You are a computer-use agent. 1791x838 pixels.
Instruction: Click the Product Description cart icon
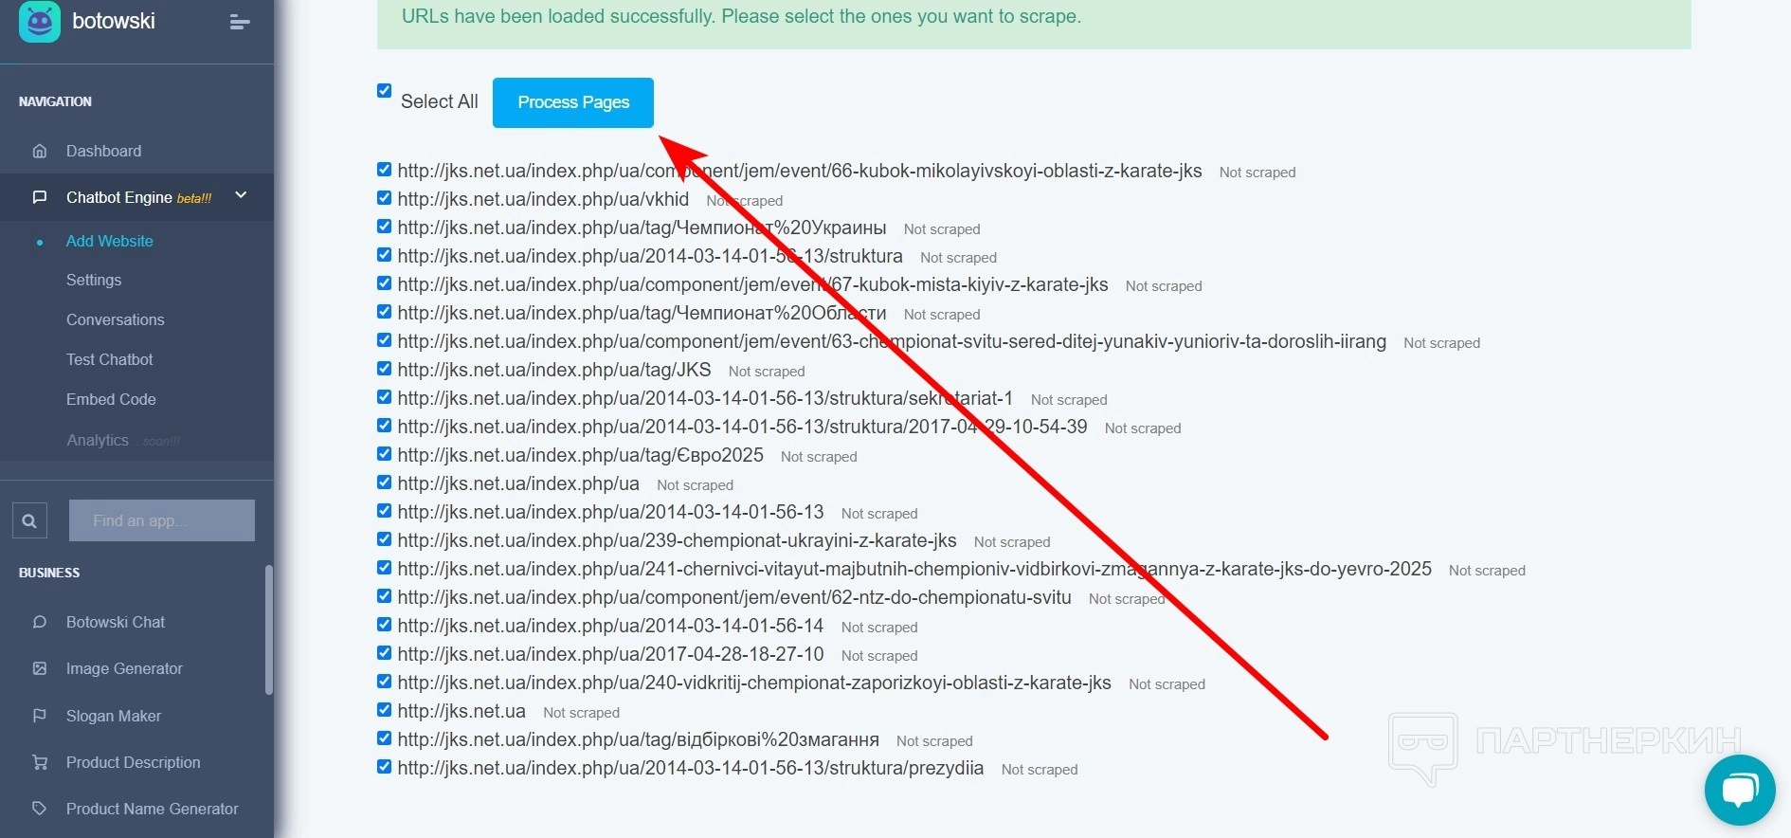pyautogui.click(x=40, y=762)
